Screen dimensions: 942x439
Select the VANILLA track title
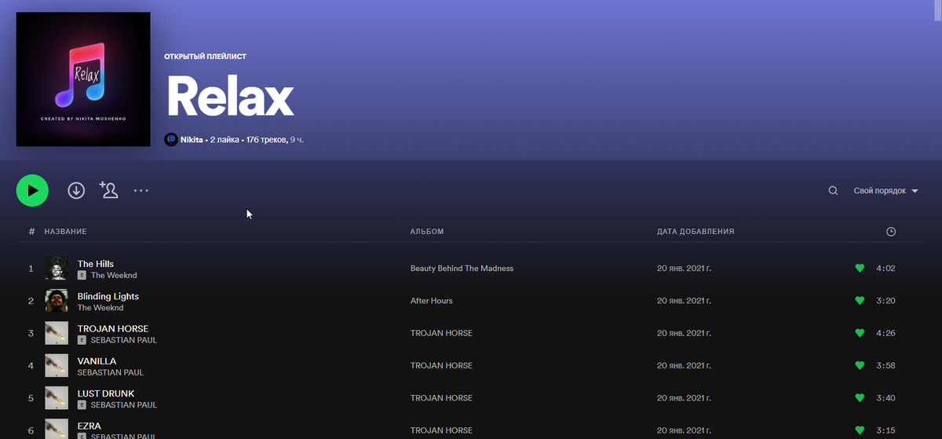97,361
